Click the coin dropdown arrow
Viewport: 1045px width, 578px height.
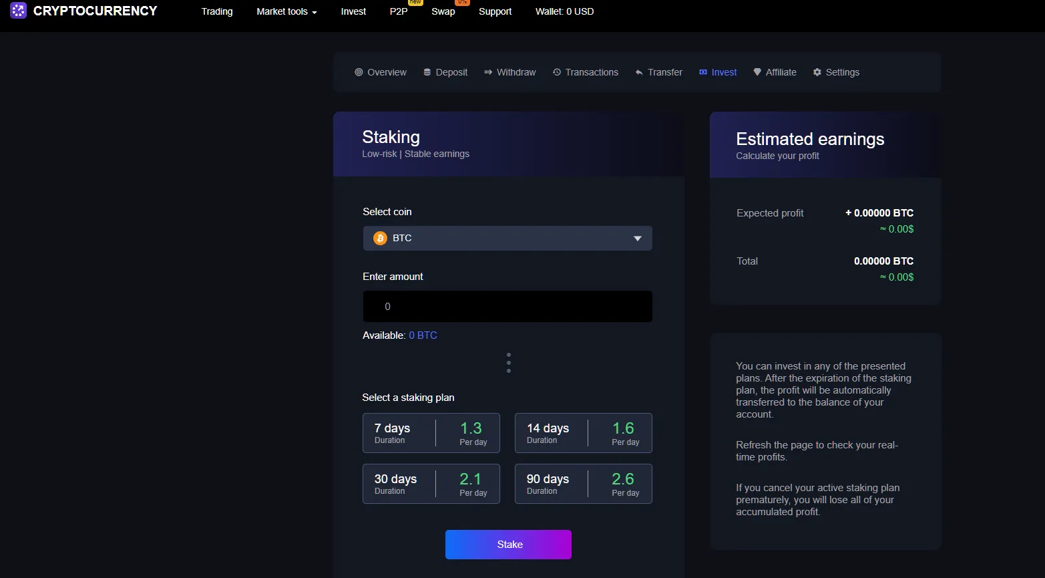pos(638,239)
